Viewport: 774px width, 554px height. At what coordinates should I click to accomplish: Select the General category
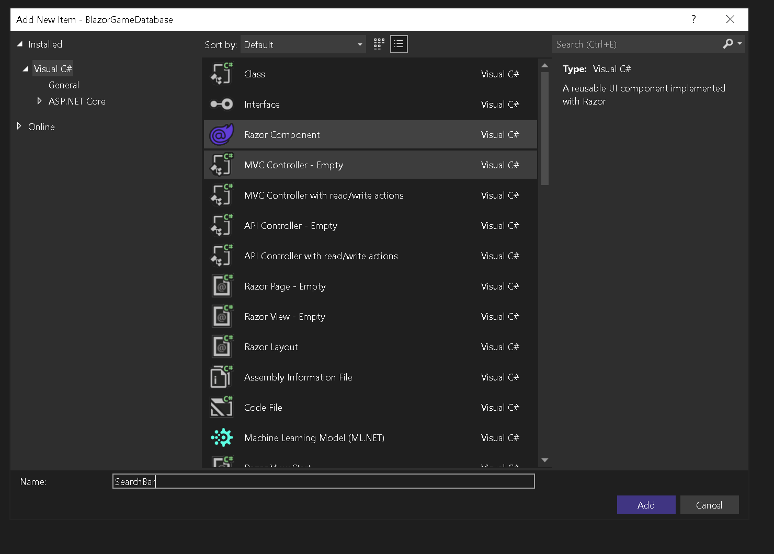tap(64, 85)
